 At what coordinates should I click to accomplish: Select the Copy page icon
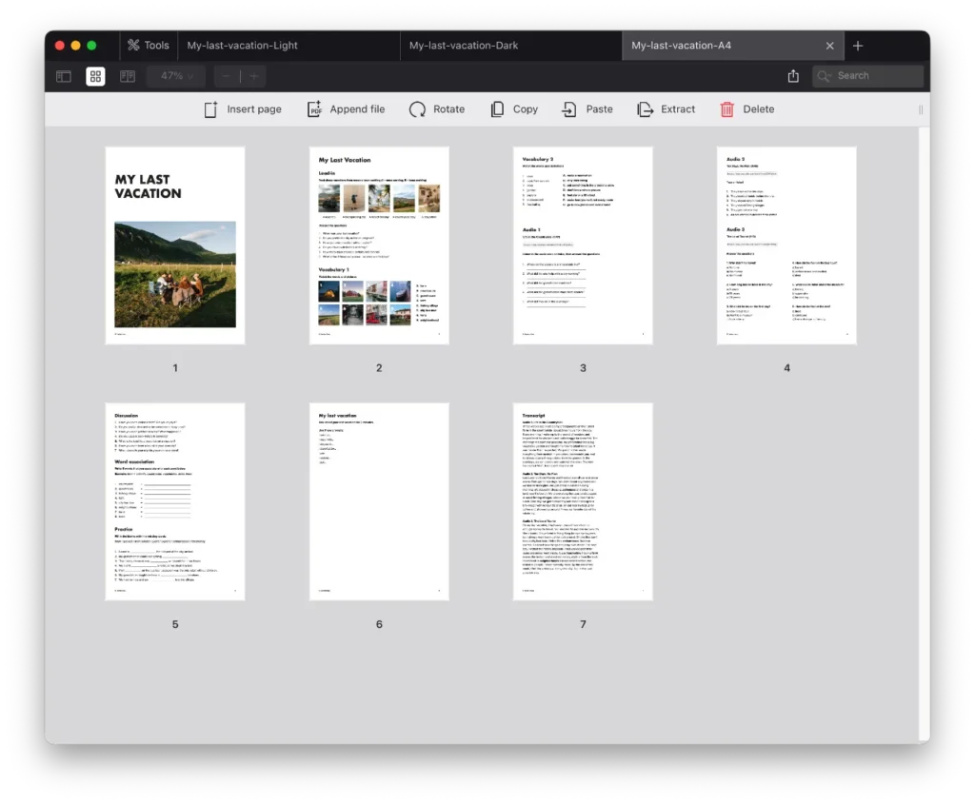[496, 108]
